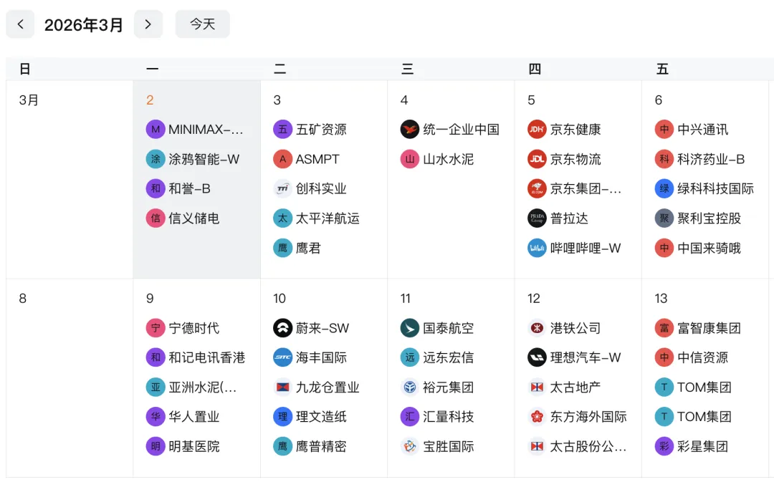
Task: Go to previous month with left chevron
Action: (x=20, y=24)
